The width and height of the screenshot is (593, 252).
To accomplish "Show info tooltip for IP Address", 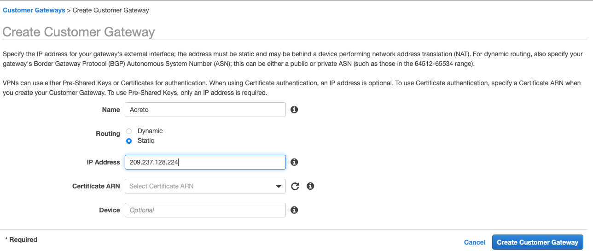I will point(294,162).
